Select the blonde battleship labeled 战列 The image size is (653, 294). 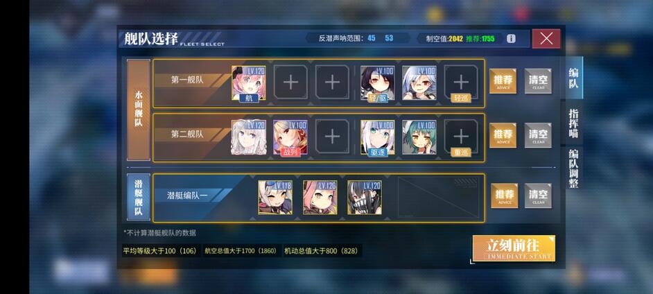point(290,137)
